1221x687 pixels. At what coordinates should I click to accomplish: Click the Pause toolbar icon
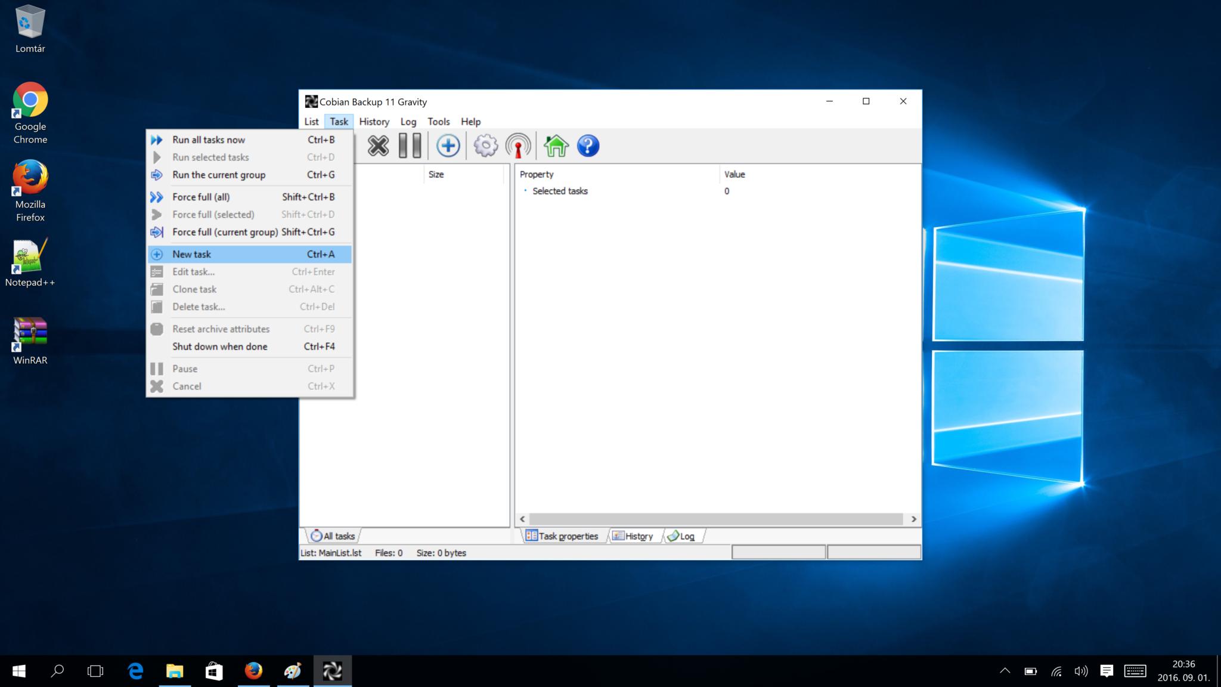(x=410, y=145)
